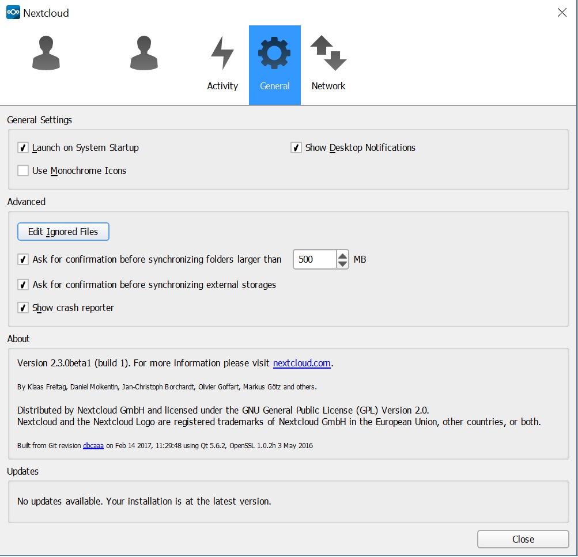Click the 'Advanced' section heading

[x=26, y=202]
